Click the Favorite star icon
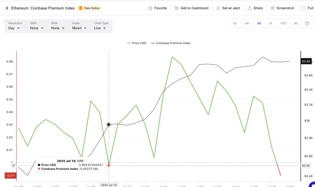Viewport: 315px width, 187px height. (x=150, y=8)
